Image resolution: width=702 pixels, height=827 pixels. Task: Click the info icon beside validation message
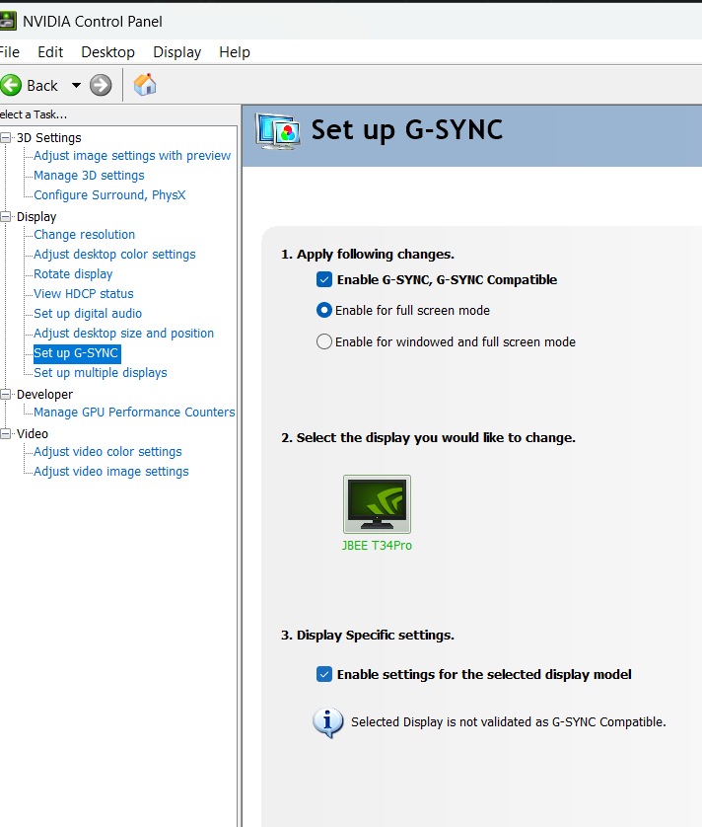coord(327,722)
